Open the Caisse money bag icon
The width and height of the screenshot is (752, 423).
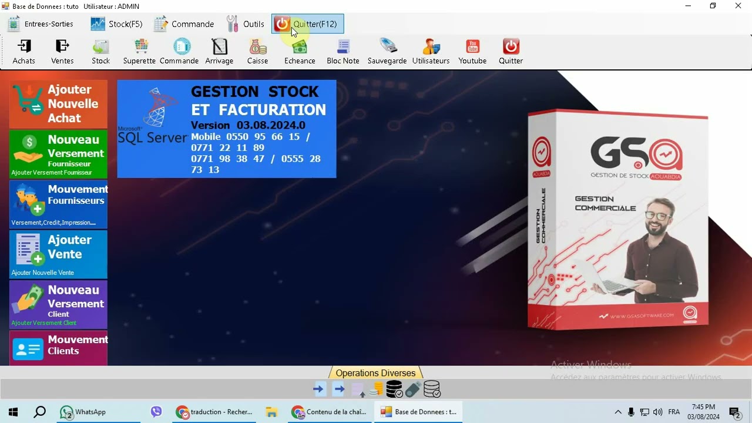coord(257,52)
